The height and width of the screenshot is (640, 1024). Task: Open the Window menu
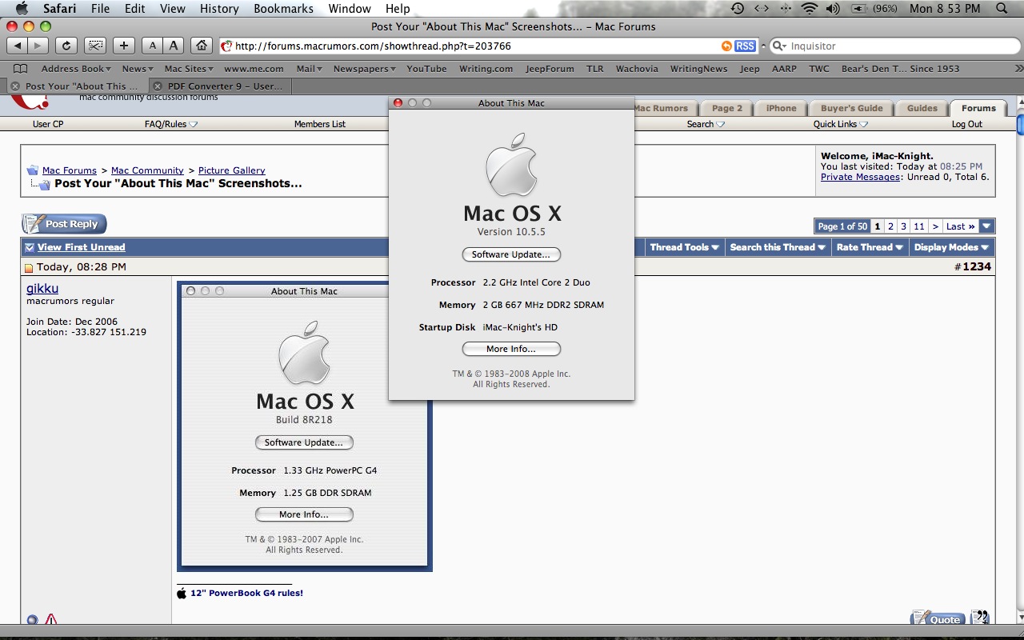pyautogui.click(x=350, y=9)
